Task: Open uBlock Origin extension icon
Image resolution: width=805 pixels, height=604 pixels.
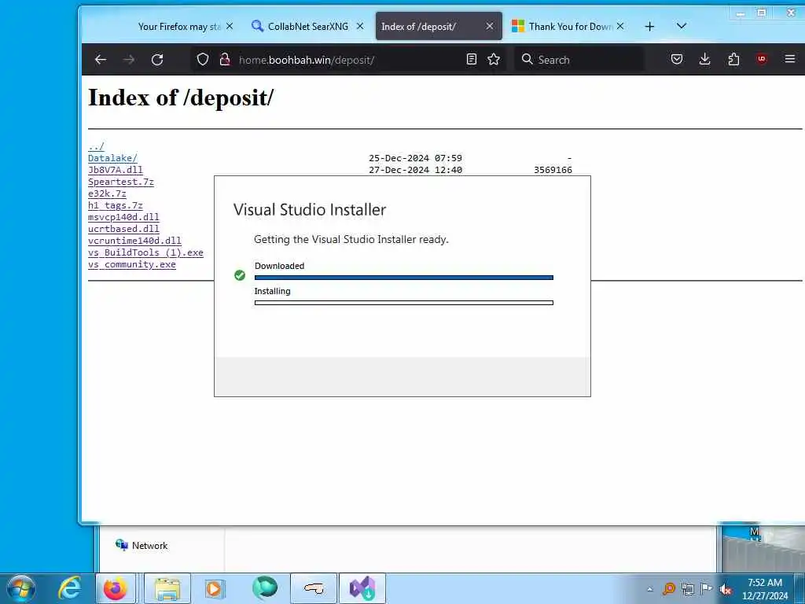Action: pos(762,60)
